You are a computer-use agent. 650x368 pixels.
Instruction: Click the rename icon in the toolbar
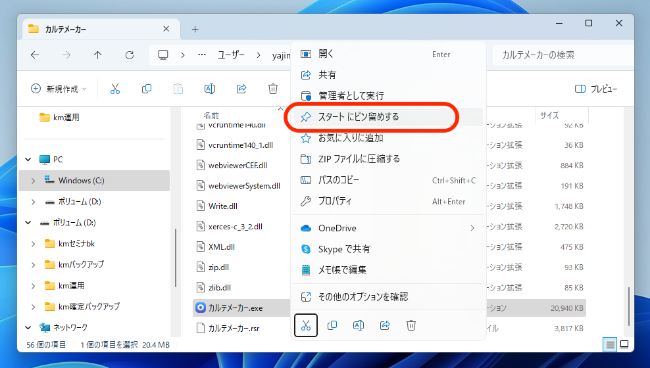pos(210,89)
